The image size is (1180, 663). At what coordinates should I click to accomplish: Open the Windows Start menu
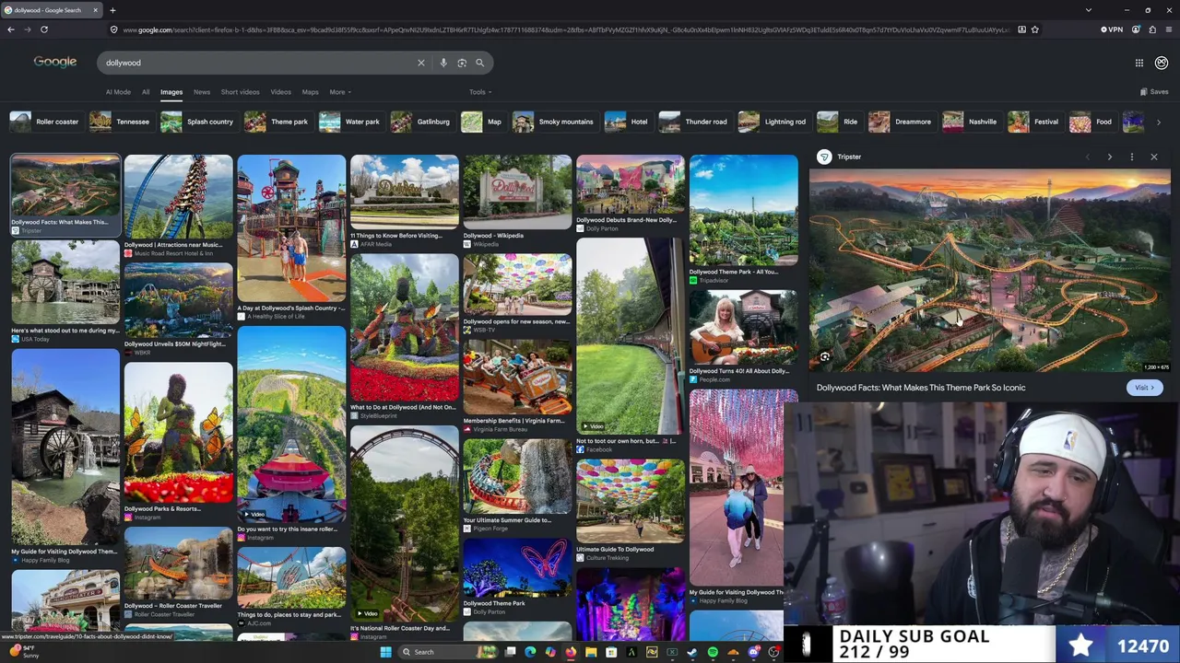[385, 652]
